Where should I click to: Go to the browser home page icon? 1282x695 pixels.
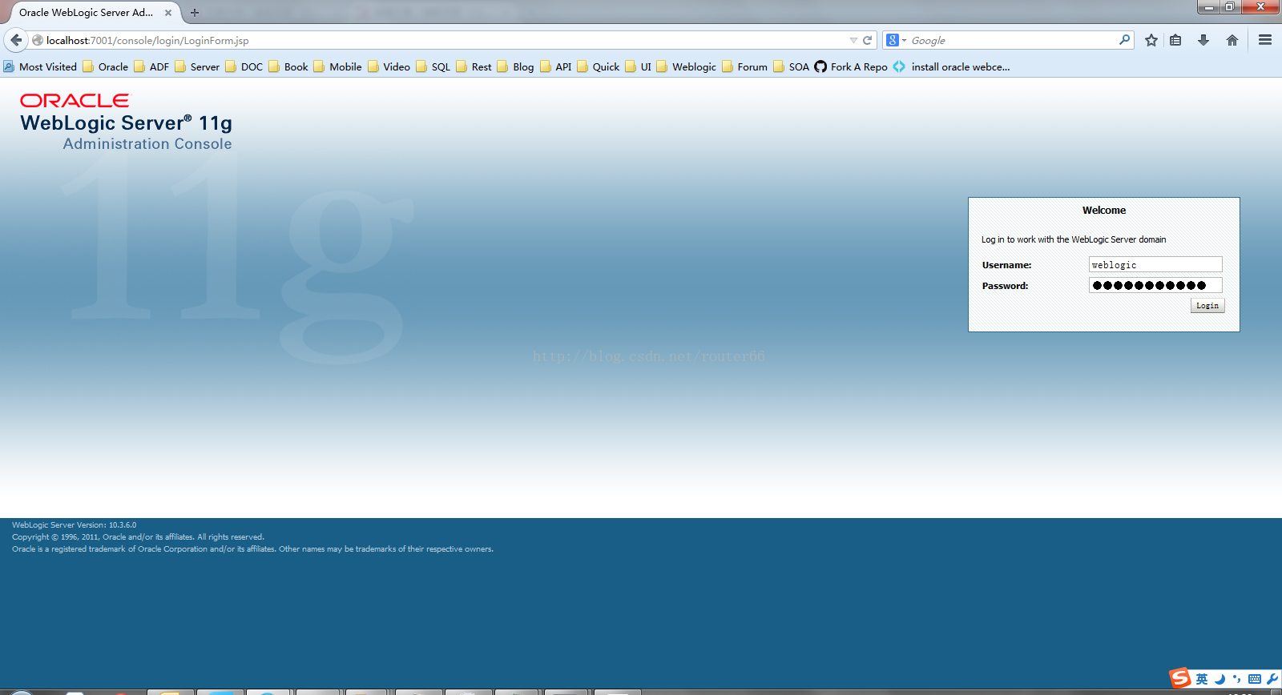pos(1232,40)
